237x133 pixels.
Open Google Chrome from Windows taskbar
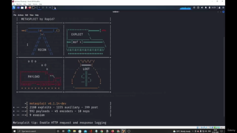(102, 131)
